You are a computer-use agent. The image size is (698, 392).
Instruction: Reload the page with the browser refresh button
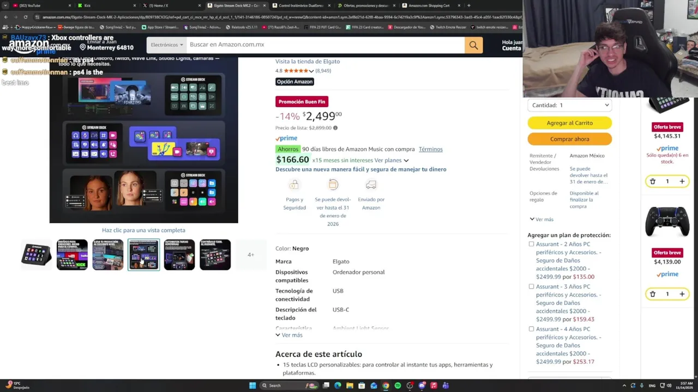[x=25, y=17]
